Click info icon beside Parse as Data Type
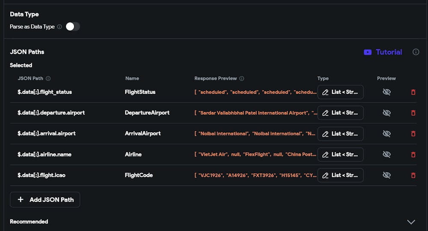 (59, 27)
